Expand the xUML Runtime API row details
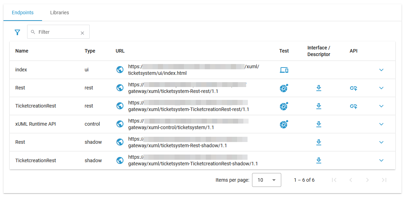 click(x=381, y=124)
